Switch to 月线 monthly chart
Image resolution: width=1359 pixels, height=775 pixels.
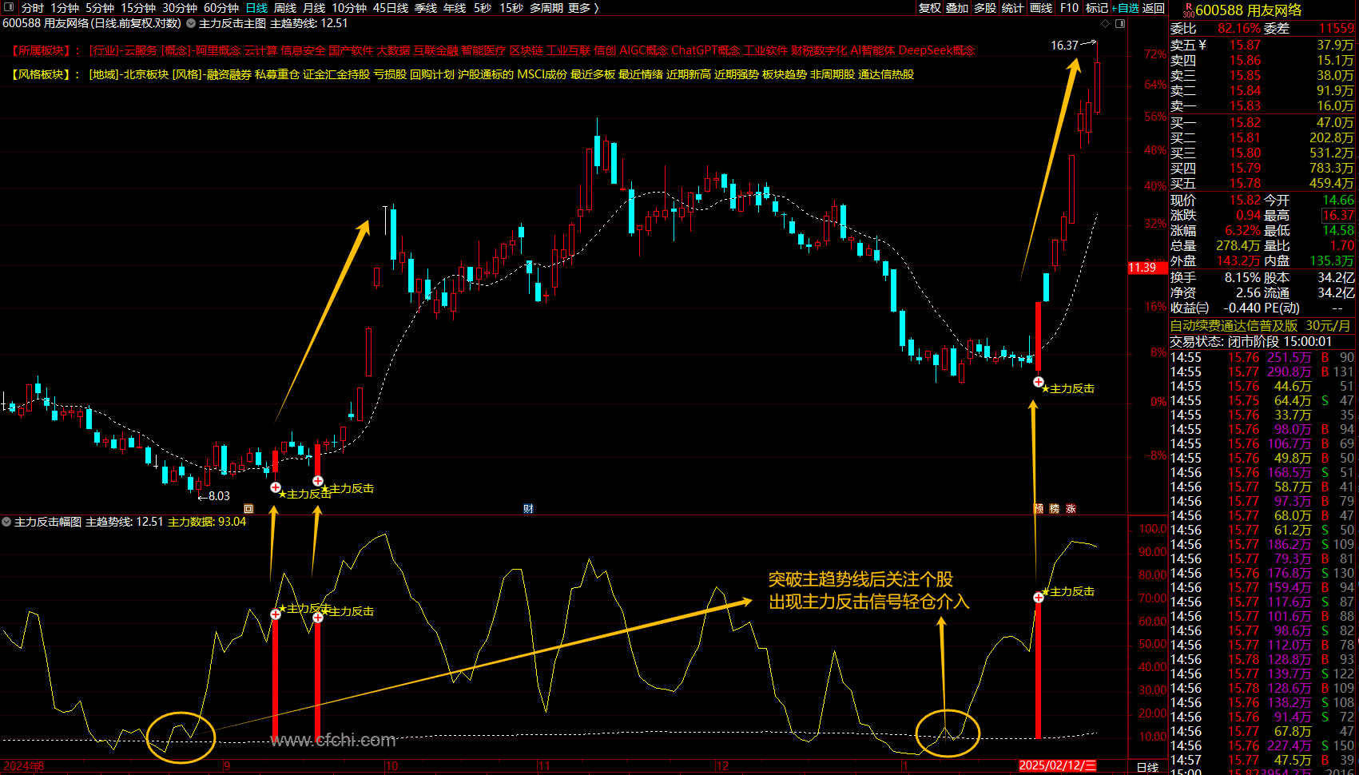click(x=314, y=8)
